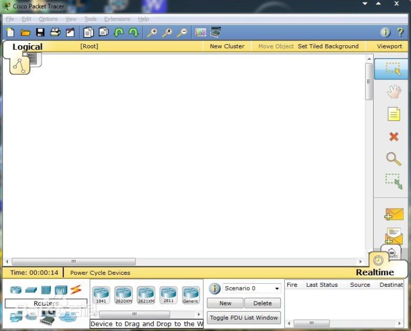Select the Add Simple PDU envelope

click(x=393, y=214)
